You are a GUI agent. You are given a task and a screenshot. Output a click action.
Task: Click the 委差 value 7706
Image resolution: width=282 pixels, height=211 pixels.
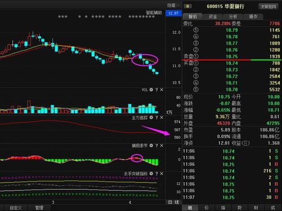pyautogui.click(x=275, y=24)
